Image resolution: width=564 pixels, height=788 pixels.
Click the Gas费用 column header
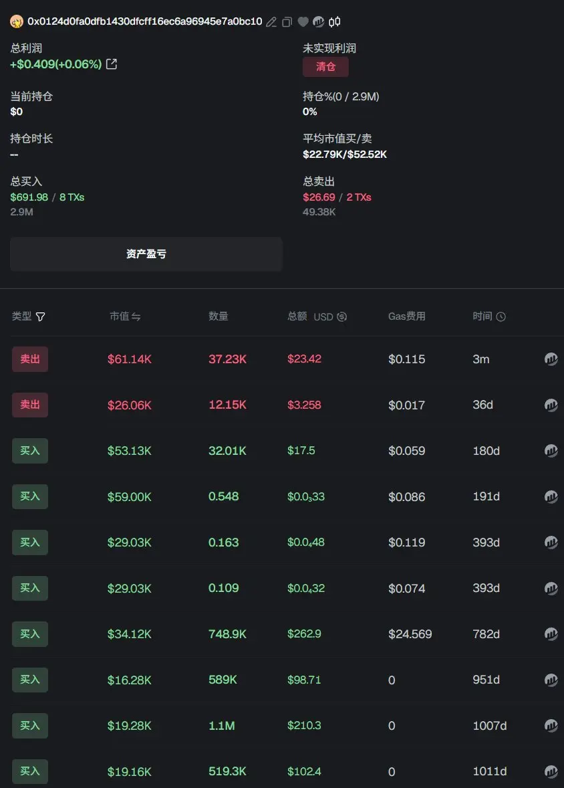coord(407,316)
